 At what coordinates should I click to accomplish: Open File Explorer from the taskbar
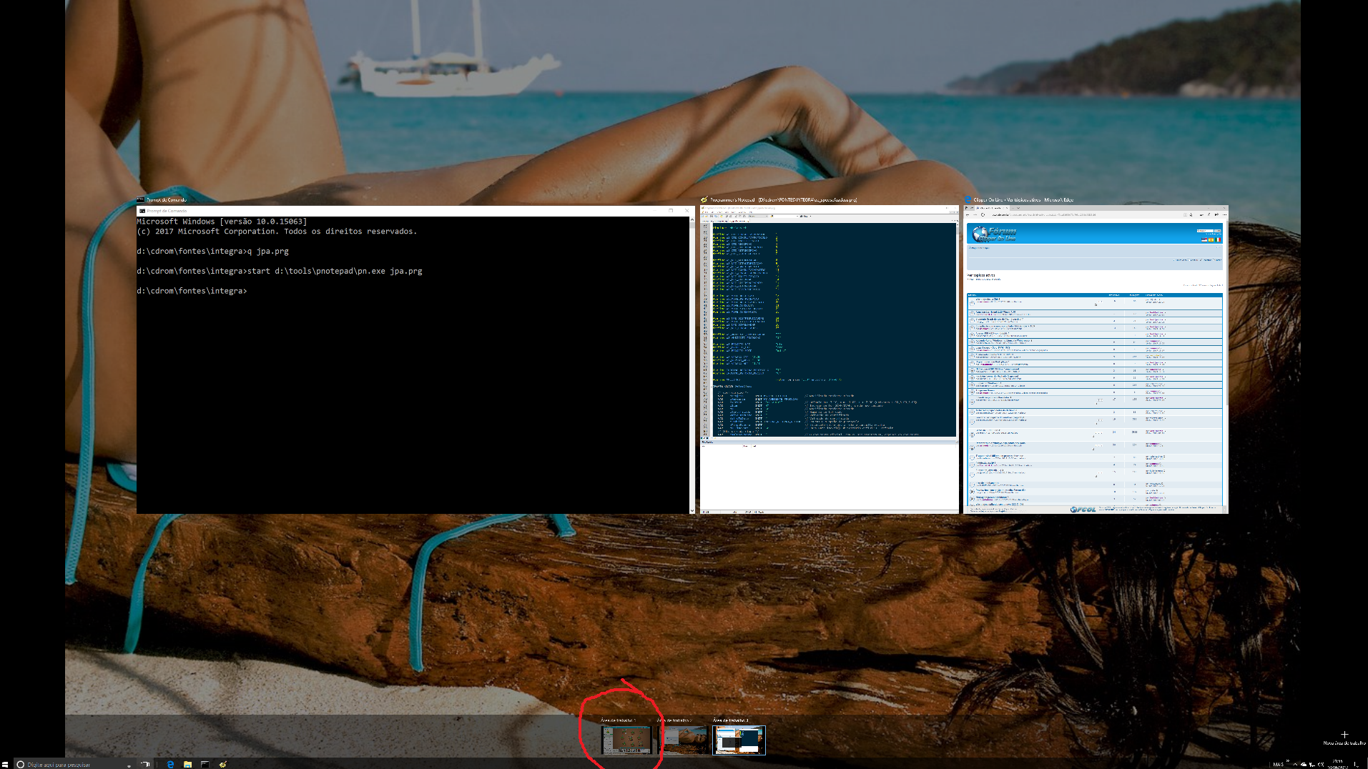[187, 764]
